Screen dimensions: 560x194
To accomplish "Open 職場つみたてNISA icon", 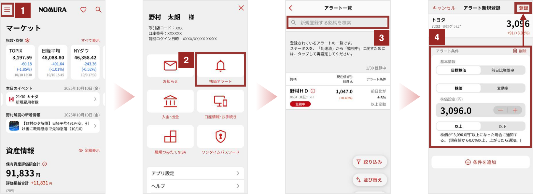I will tap(170, 137).
